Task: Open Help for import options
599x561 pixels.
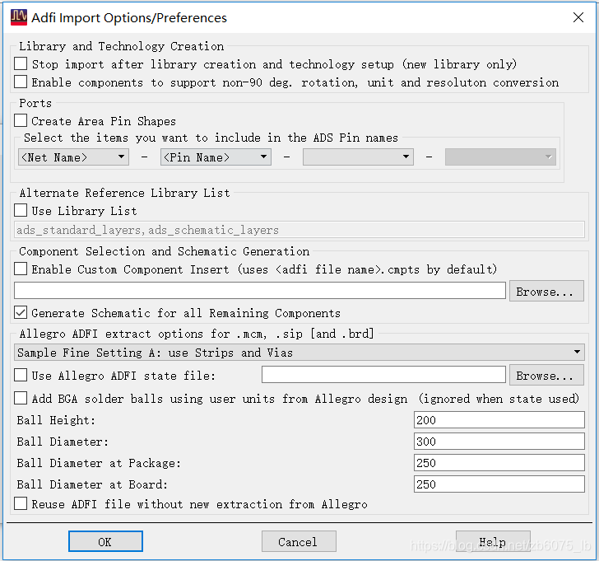Action: coord(493,541)
